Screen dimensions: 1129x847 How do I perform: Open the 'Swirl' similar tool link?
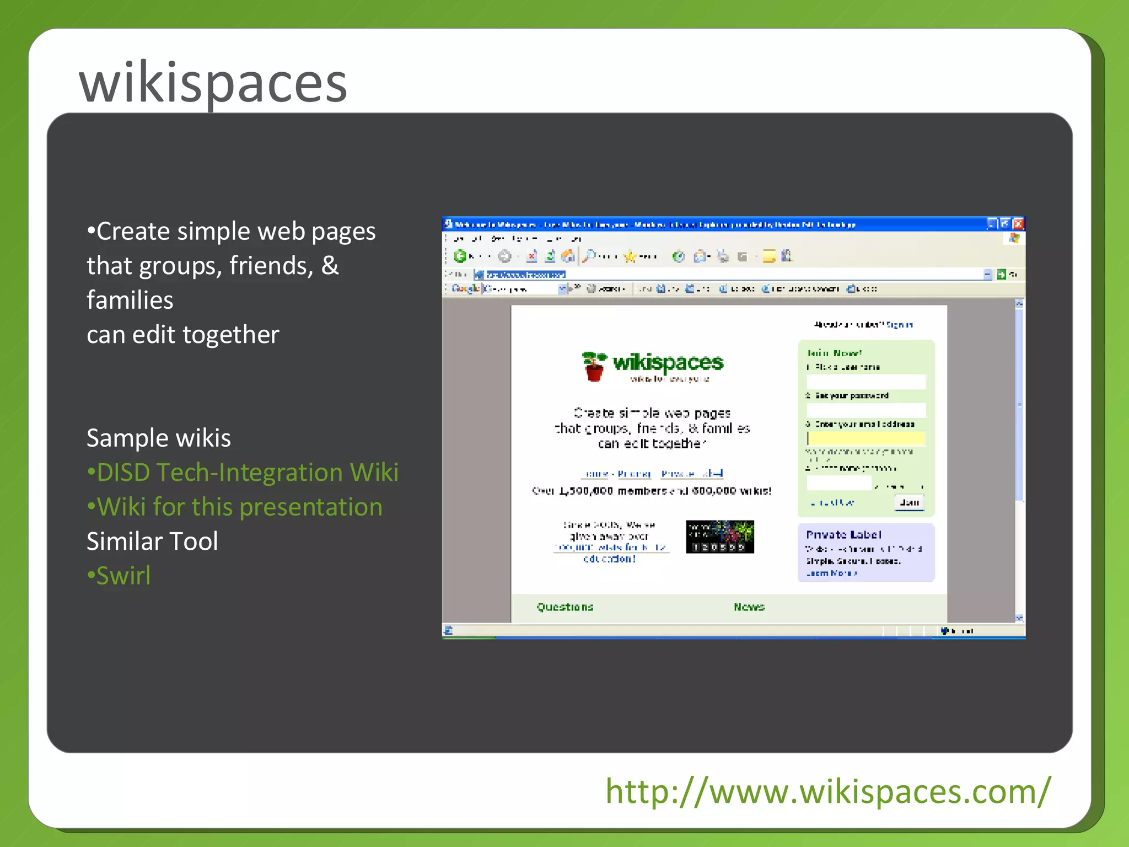click(123, 576)
